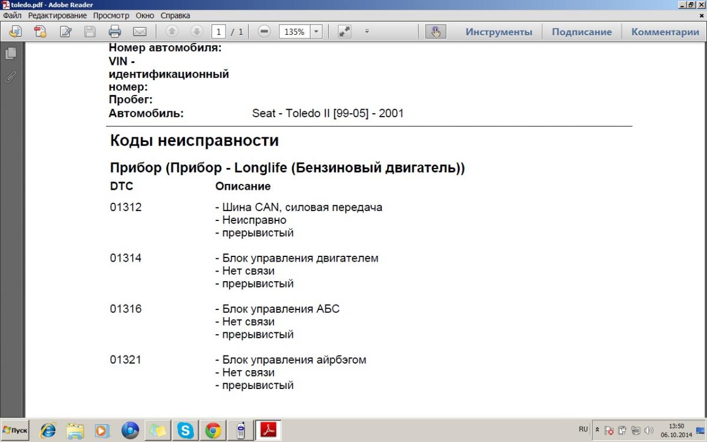707x442 pixels.
Task: Click the fit to window expand-arrows icon
Action: pos(345,32)
